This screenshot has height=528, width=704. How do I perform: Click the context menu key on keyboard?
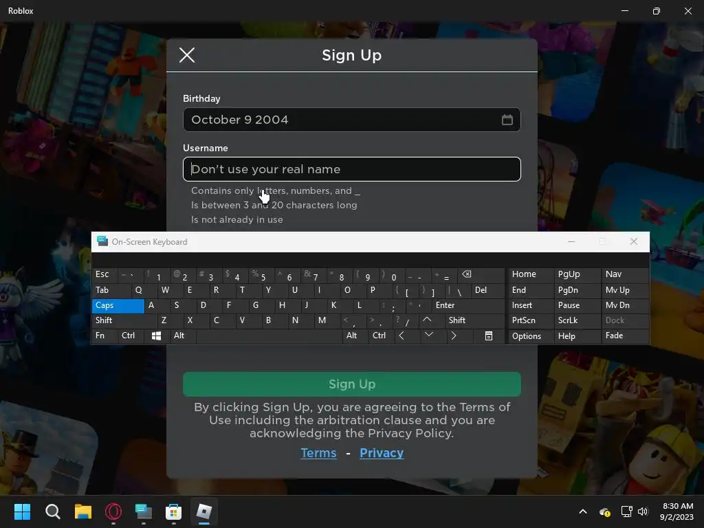point(489,335)
